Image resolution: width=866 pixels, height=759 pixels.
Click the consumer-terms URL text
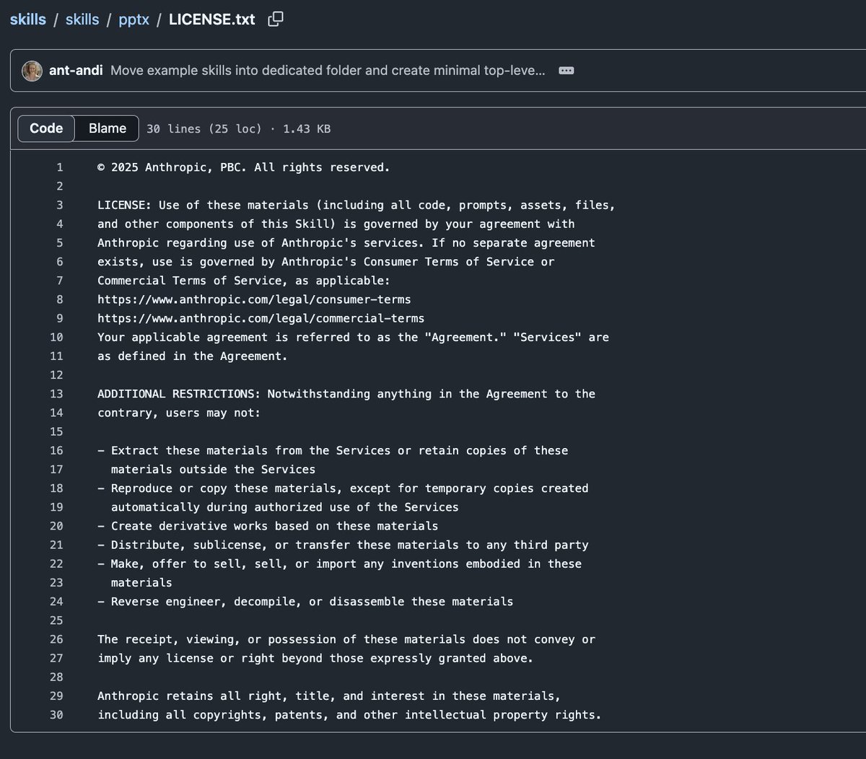point(254,299)
